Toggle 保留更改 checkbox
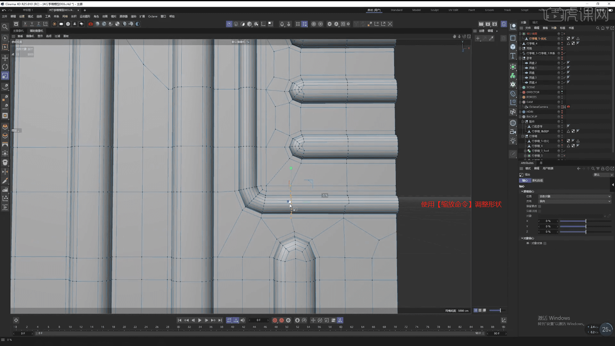The width and height of the screenshot is (615, 346). tap(539, 206)
